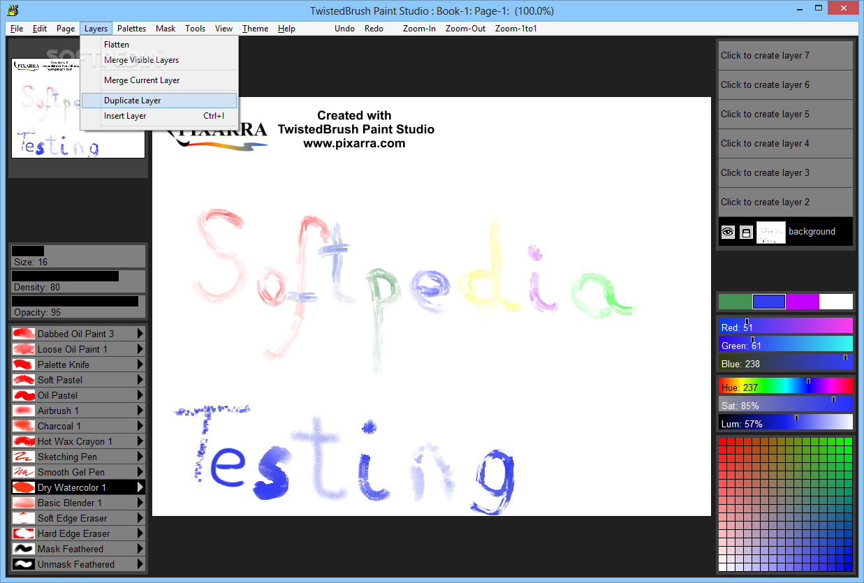
Task: Select Insert Layer menu entry
Action: (x=159, y=116)
